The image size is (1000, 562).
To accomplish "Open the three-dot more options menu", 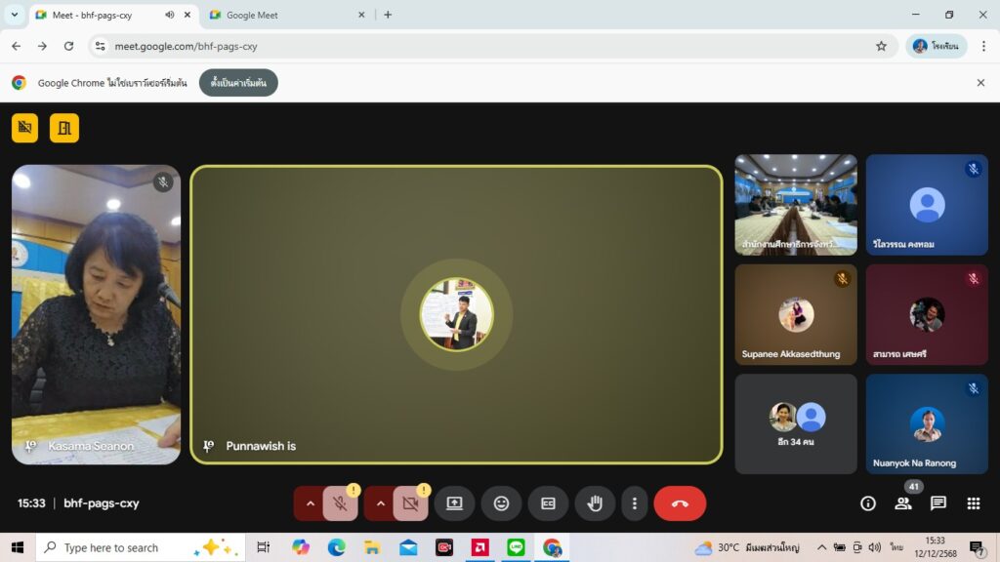I will [635, 503].
